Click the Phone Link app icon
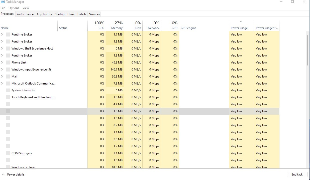 coord(8,62)
